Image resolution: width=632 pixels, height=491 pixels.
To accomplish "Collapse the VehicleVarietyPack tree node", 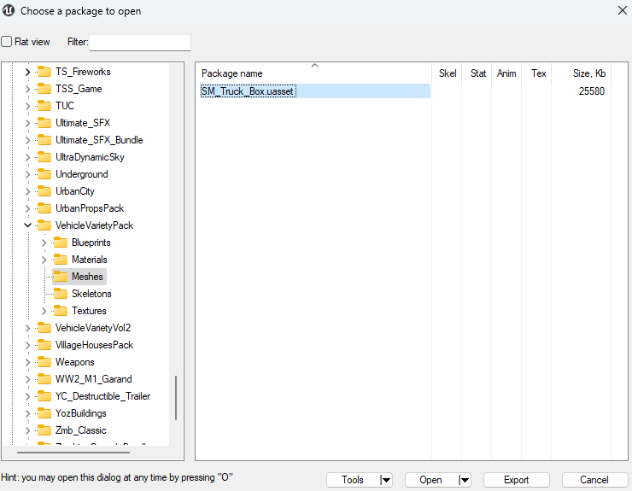I will [x=27, y=225].
